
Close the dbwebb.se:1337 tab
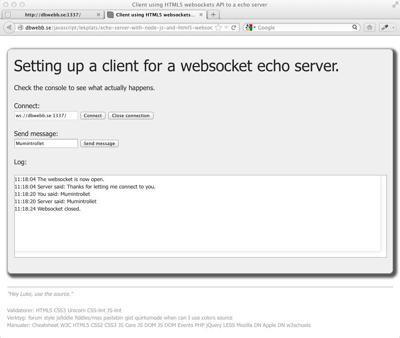(98, 15)
